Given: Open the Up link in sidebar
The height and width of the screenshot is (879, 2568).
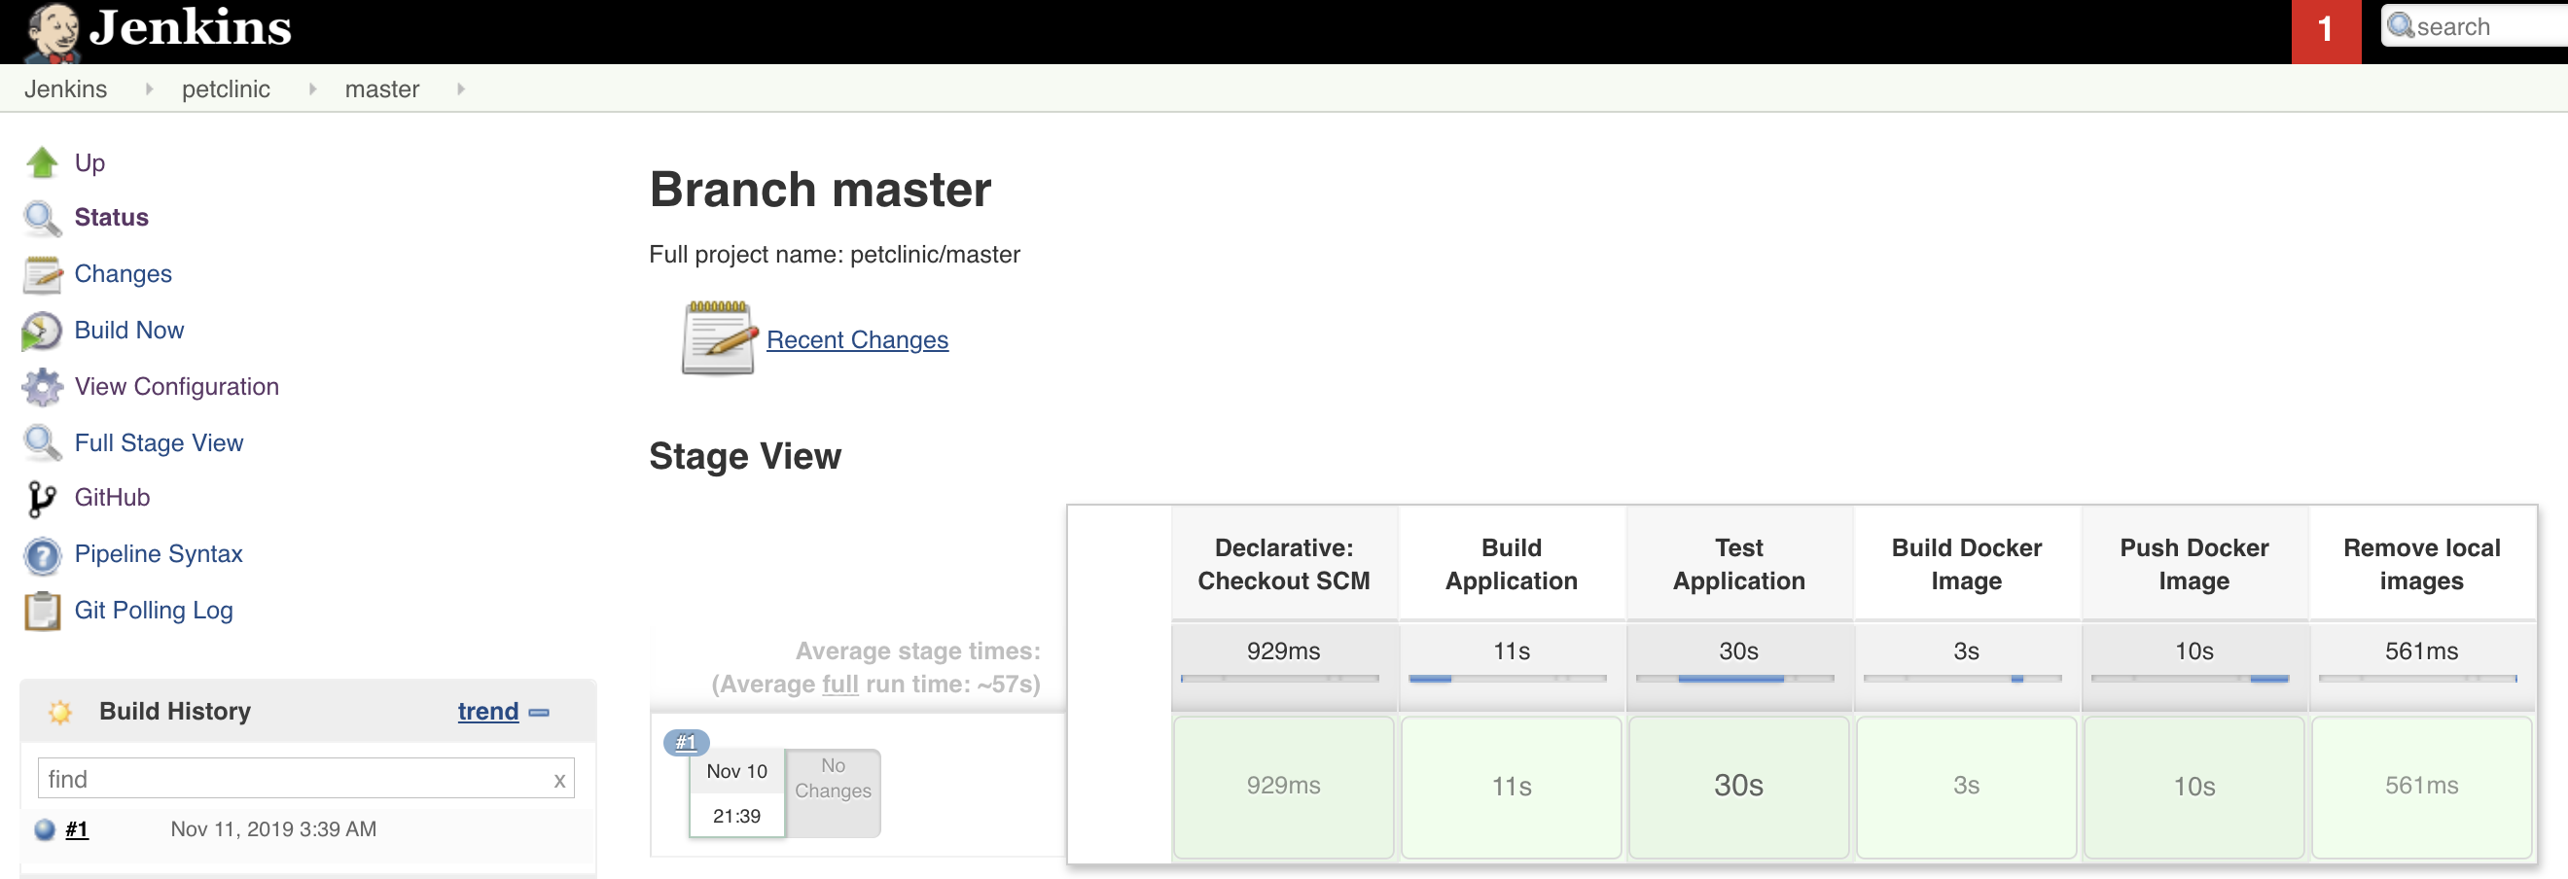Looking at the screenshot, I should 89,162.
